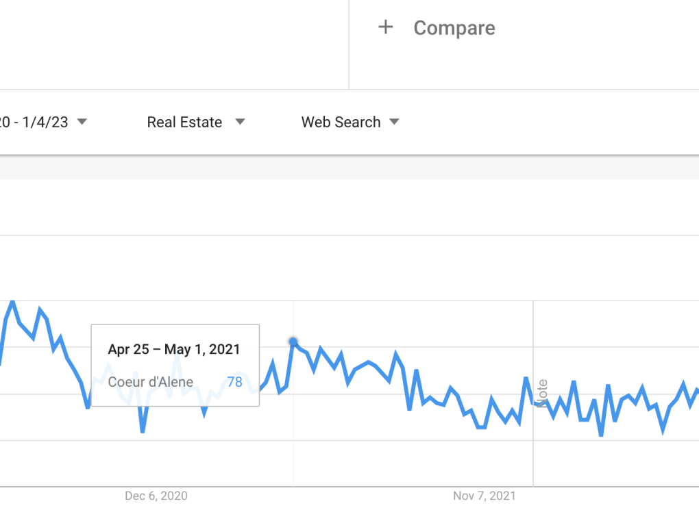Click the Dec 6, 2020 axis label

156,496
